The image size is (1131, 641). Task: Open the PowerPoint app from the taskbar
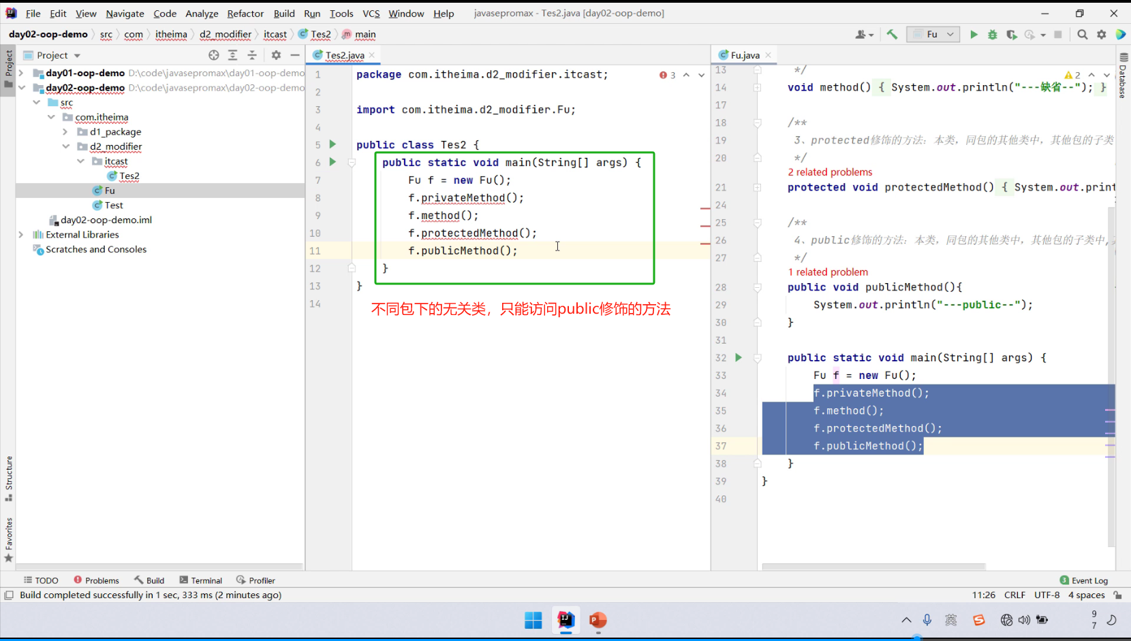coord(598,620)
